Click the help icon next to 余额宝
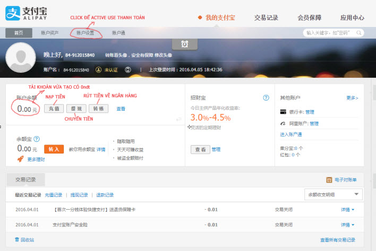The height and width of the screenshot is (251, 376). (37, 139)
